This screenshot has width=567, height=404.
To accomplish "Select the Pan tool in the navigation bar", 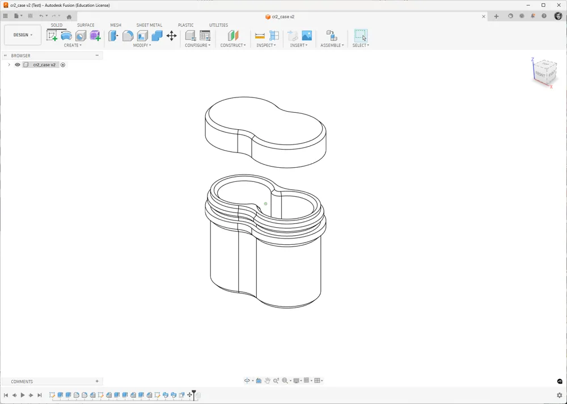I will pyautogui.click(x=268, y=380).
